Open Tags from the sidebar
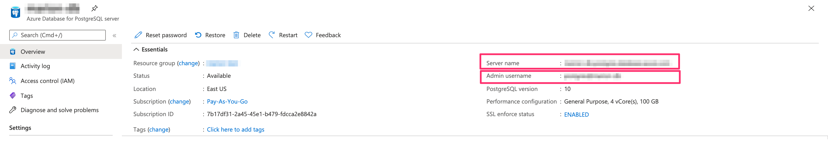 point(27,96)
